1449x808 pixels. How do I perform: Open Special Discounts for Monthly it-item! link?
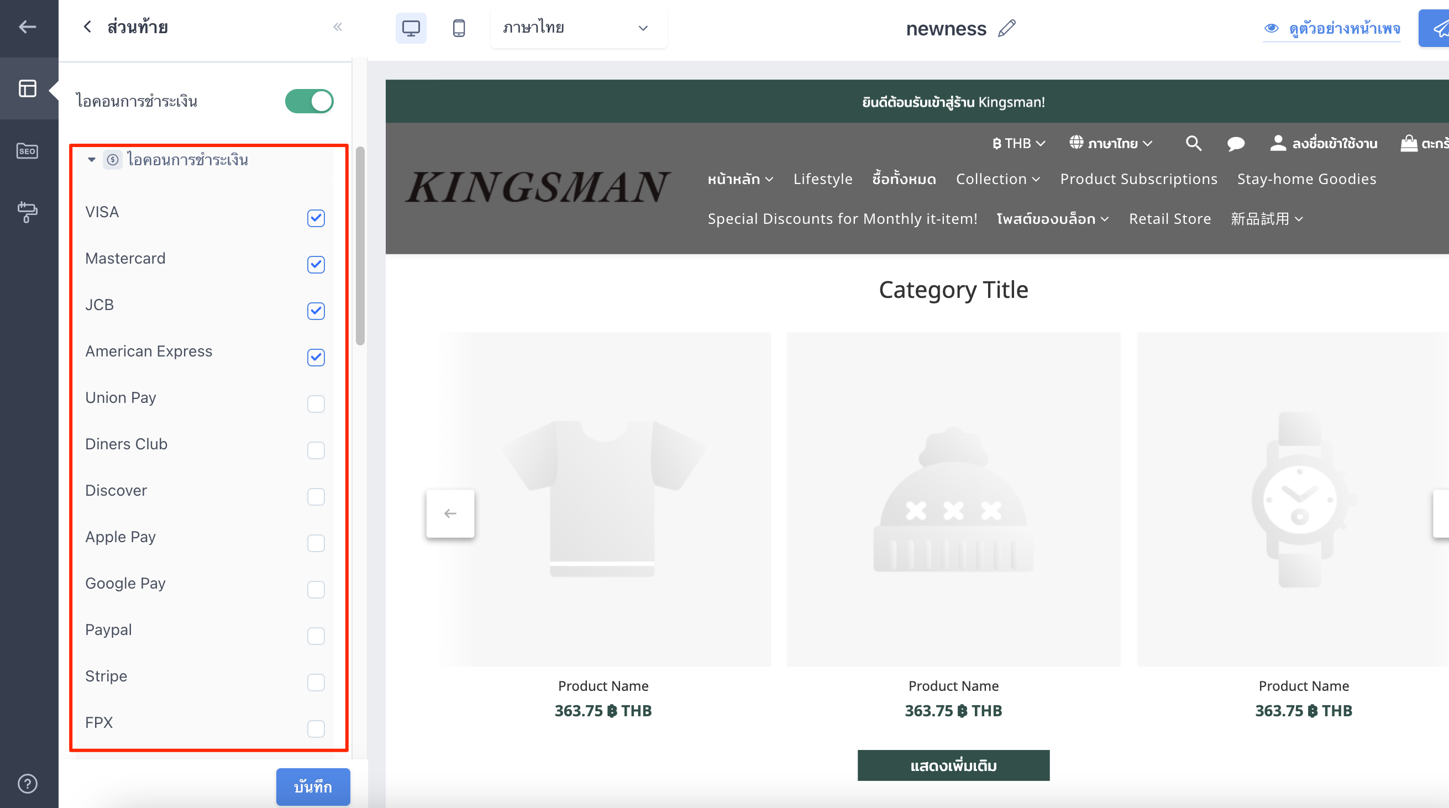point(842,219)
